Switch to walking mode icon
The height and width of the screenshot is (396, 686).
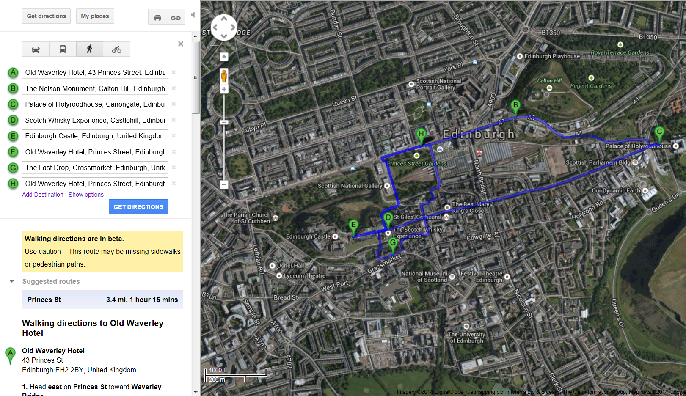89,49
